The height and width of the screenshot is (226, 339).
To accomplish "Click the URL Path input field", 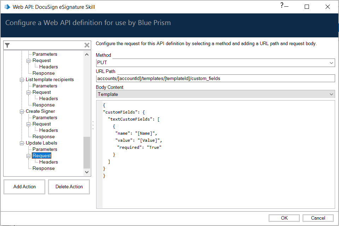I will click(215, 79).
